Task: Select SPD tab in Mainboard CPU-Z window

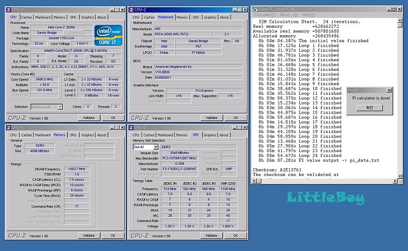Action: [196, 17]
